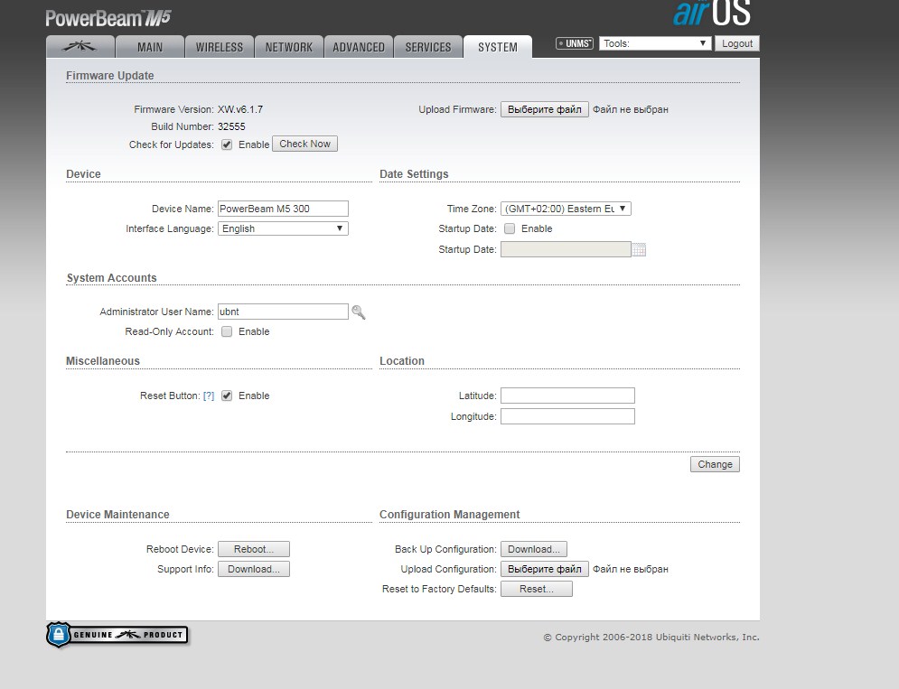The image size is (899, 689).
Task: Open the Tools dropdown
Action: click(x=655, y=43)
